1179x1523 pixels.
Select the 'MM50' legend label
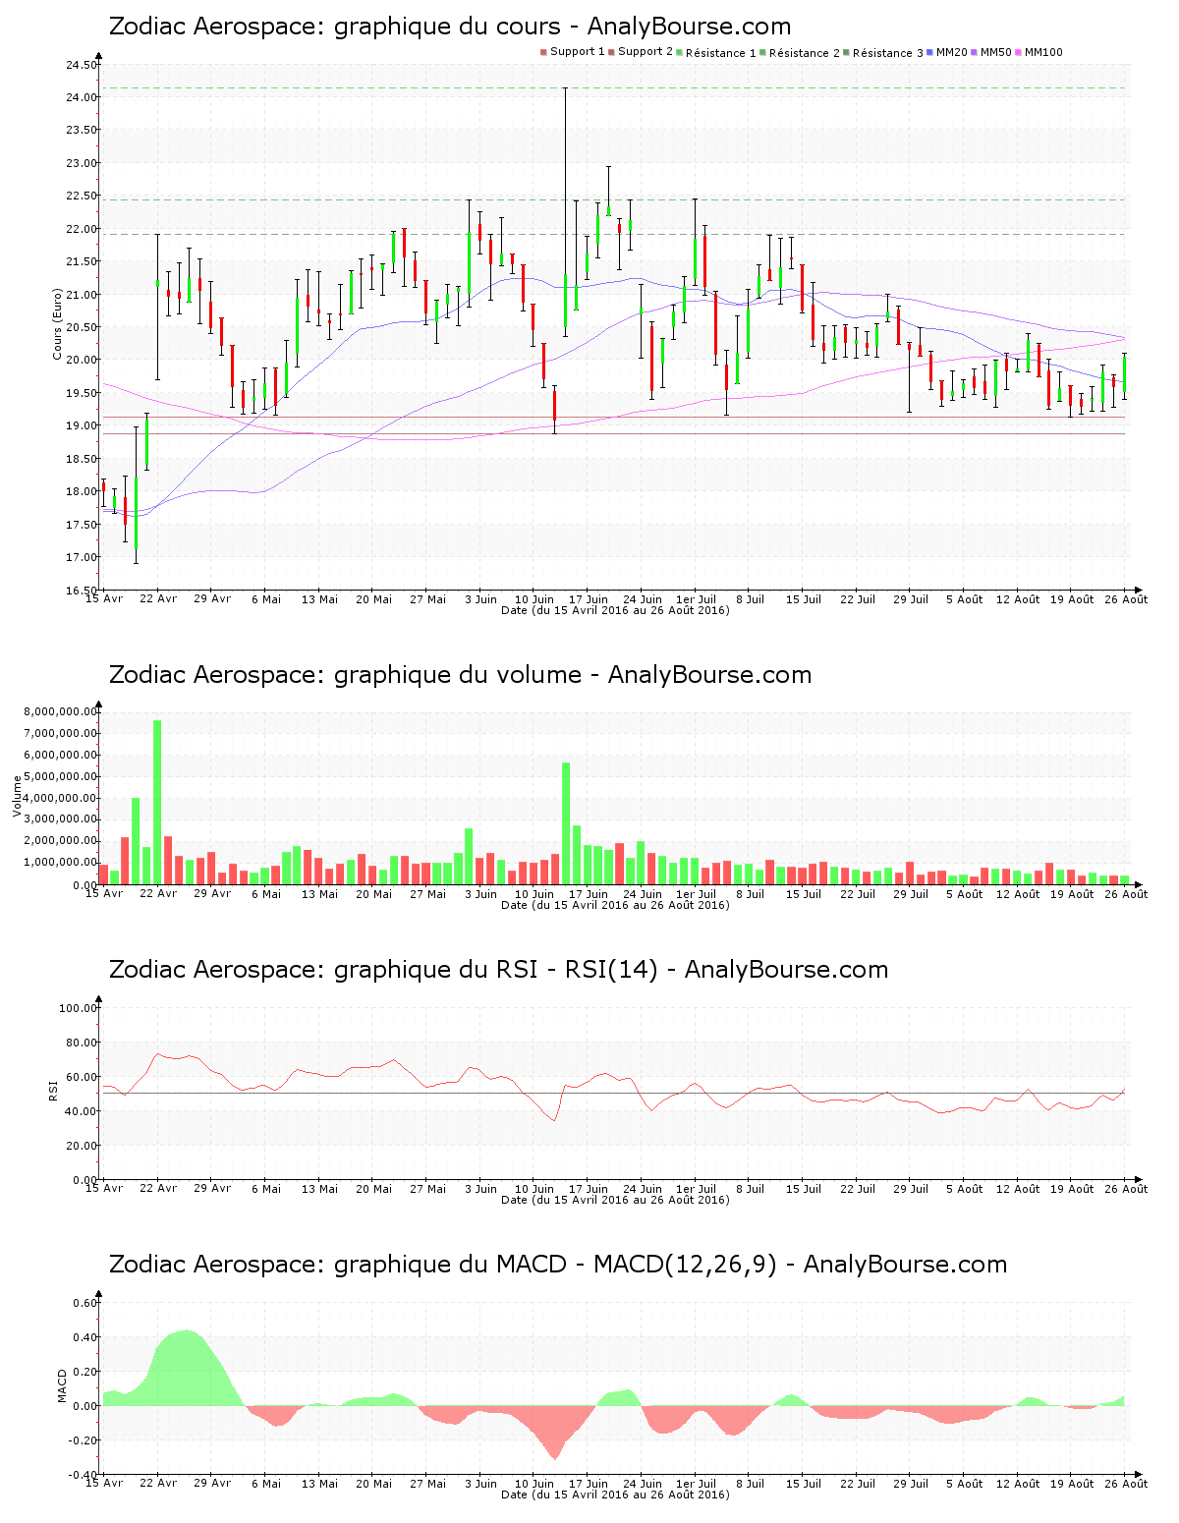[996, 52]
